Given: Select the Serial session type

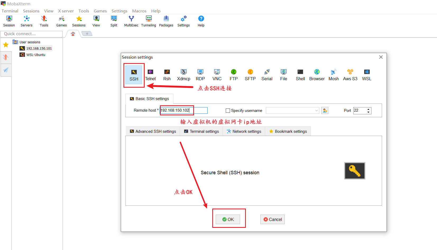Looking at the screenshot, I should tap(267, 75).
